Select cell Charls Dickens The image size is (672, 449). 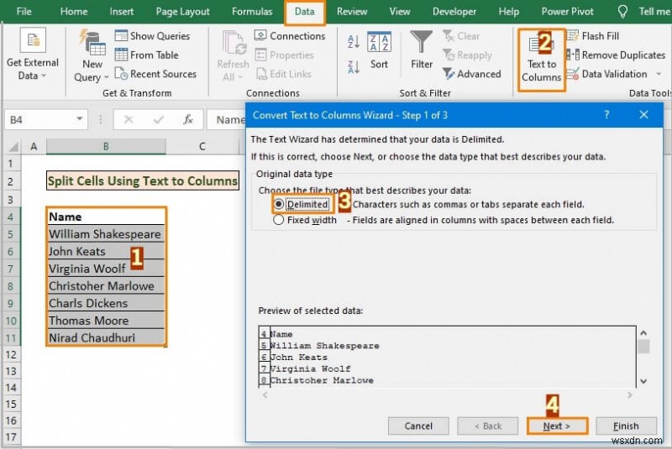pos(106,303)
